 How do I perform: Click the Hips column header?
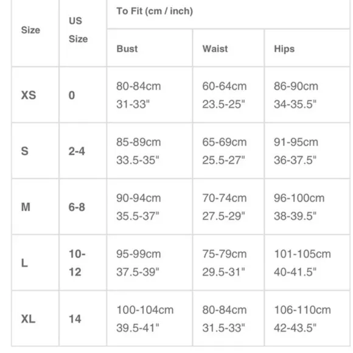pyautogui.click(x=284, y=49)
